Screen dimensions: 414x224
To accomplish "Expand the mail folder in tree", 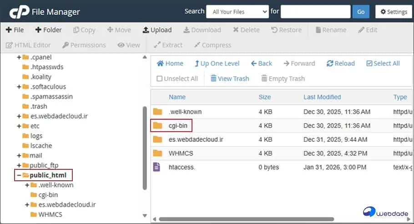I will (19, 155).
